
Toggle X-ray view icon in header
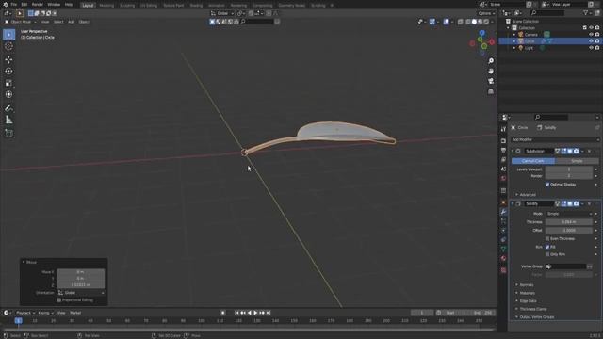(x=461, y=22)
